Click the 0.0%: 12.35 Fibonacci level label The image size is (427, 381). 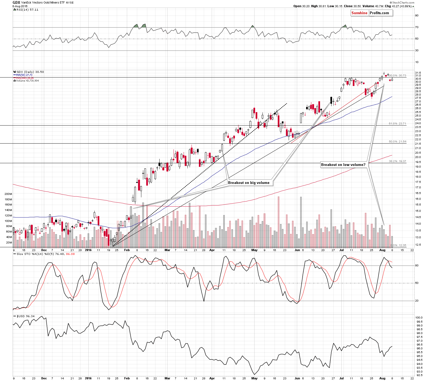click(x=398, y=245)
